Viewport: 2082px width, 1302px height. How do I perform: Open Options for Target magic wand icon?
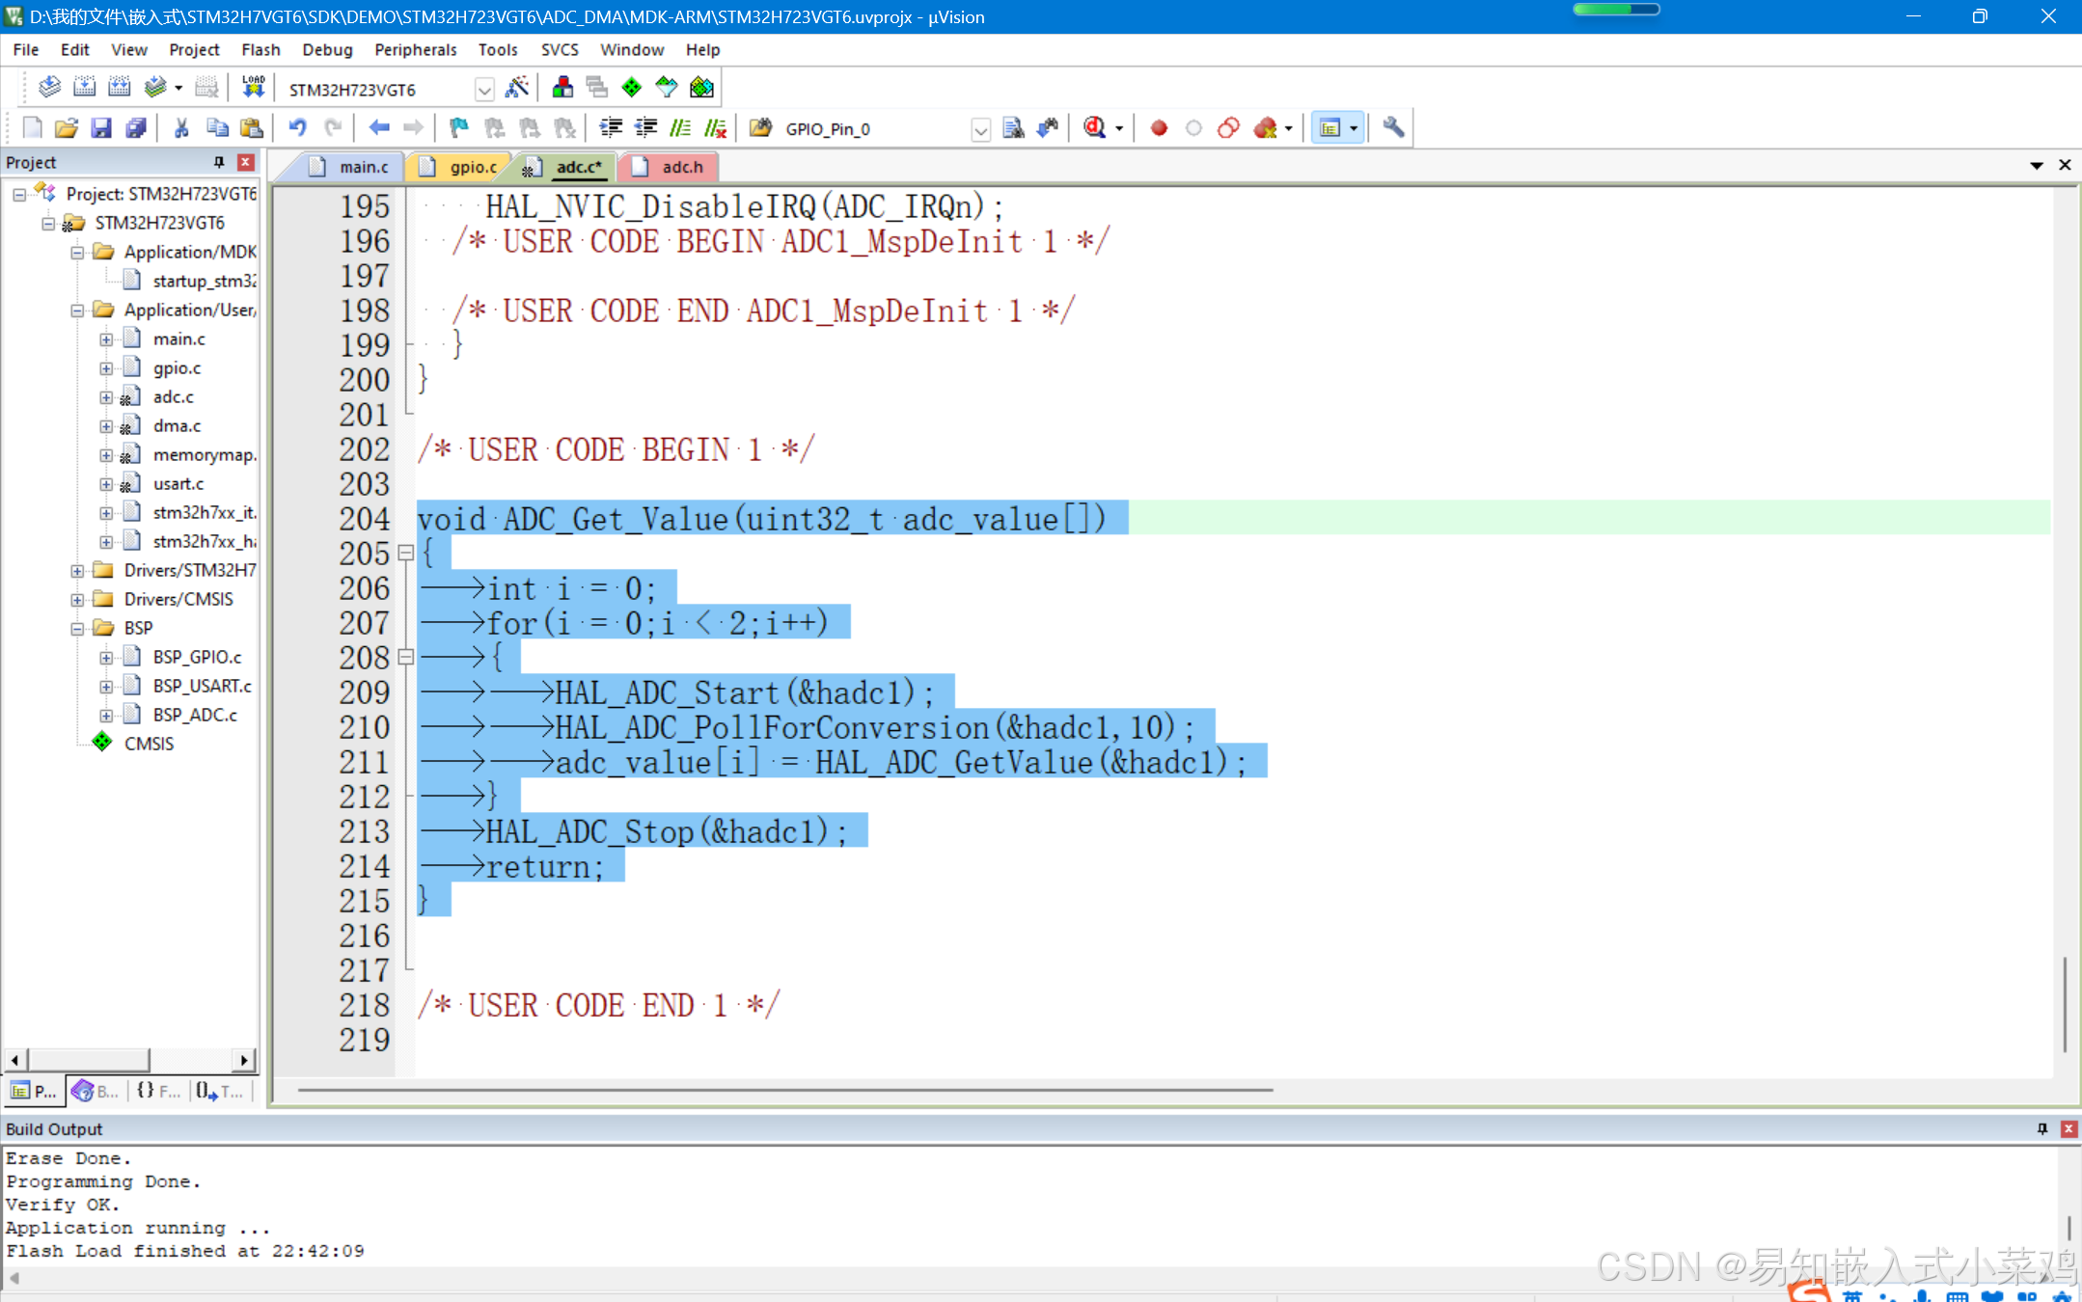tap(517, 88)
